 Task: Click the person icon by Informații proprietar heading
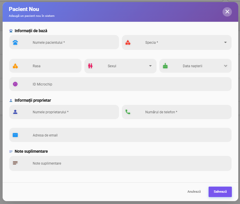pos(11,101)
